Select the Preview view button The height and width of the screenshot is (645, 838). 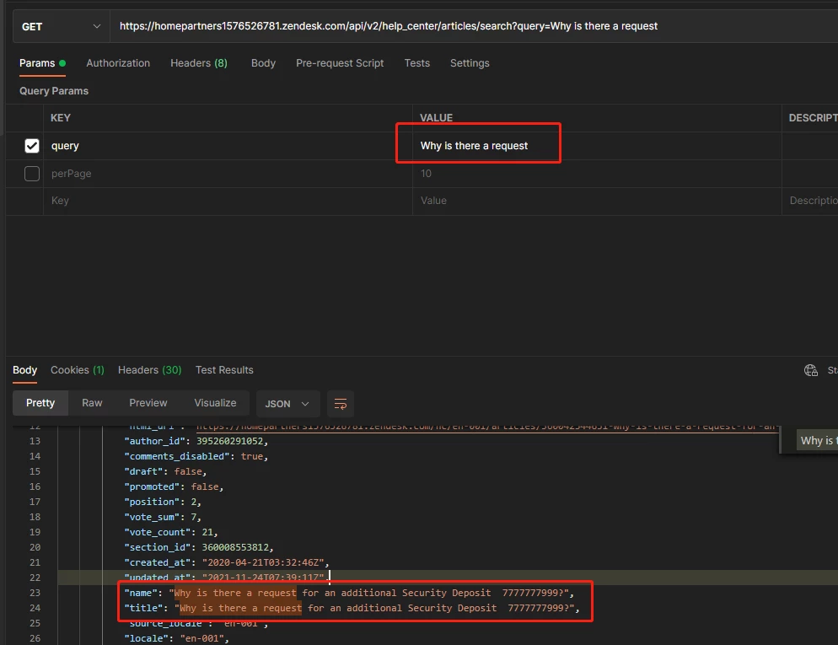click(148, 403)
